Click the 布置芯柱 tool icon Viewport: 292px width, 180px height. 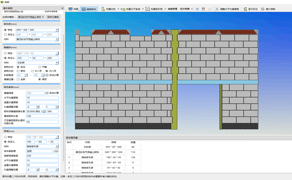point(103,9)
